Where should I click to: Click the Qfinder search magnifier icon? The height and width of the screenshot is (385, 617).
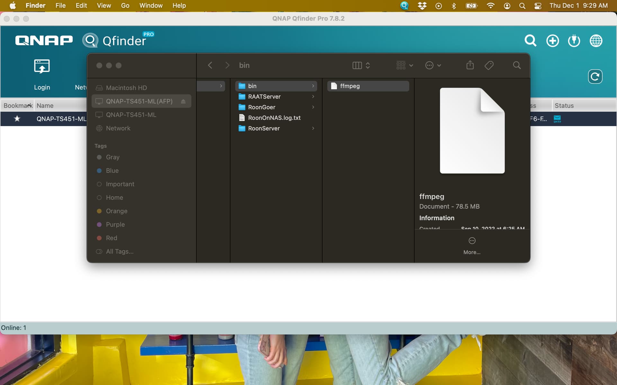530,41
